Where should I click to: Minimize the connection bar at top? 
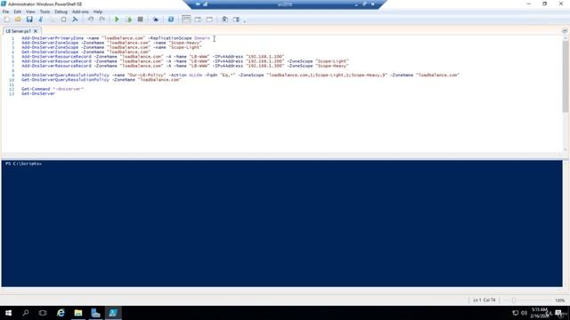[356, 4]
